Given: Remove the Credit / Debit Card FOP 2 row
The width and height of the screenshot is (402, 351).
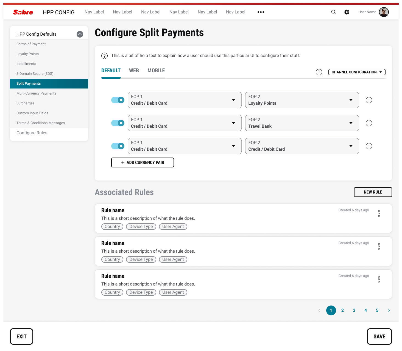Looking at the screenshot, I should point(369,146).
